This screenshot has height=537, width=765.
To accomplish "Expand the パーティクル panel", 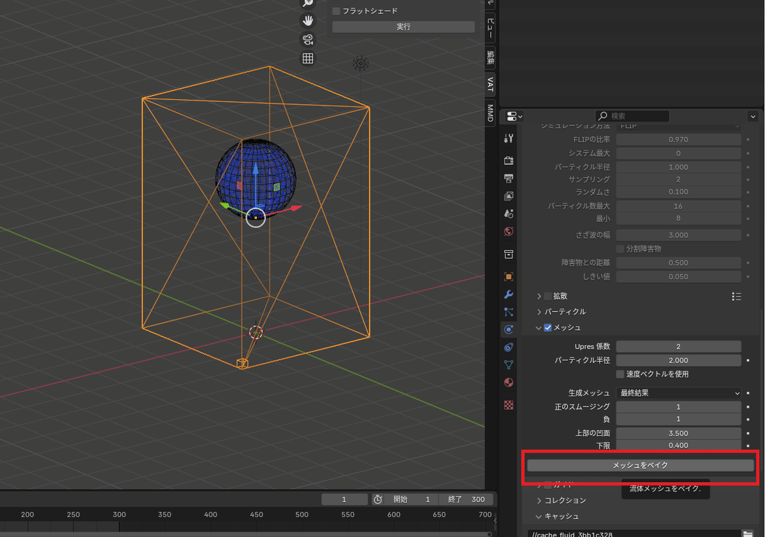I will 539,311.
